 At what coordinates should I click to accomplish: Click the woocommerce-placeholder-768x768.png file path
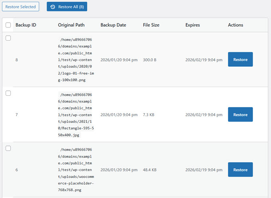click(76, 170)
